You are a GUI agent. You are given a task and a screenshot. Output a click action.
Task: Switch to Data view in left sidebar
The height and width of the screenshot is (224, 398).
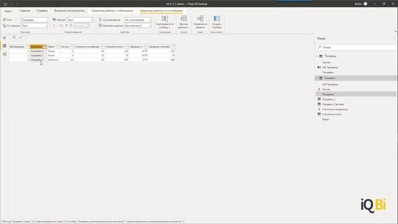[x=4, y=45]
